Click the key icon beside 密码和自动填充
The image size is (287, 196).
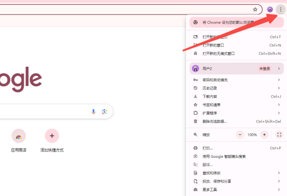[x=195, y=80]
